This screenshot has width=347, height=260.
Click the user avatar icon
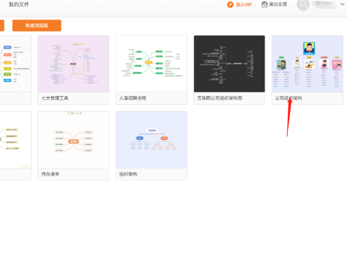tap(303, 5)
